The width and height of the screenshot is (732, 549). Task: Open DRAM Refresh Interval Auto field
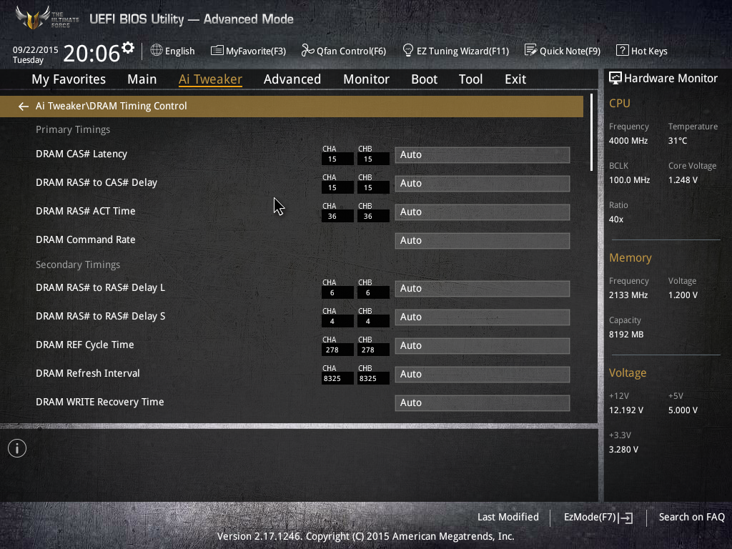click(x=483, y=375)
